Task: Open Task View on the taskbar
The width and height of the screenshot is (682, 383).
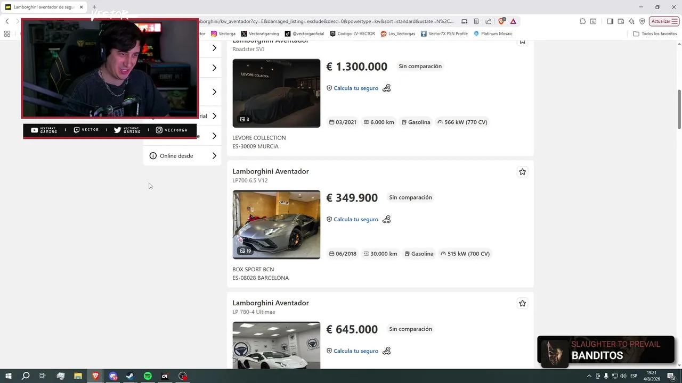Action: pyautogui.click(x=43, y=376)
